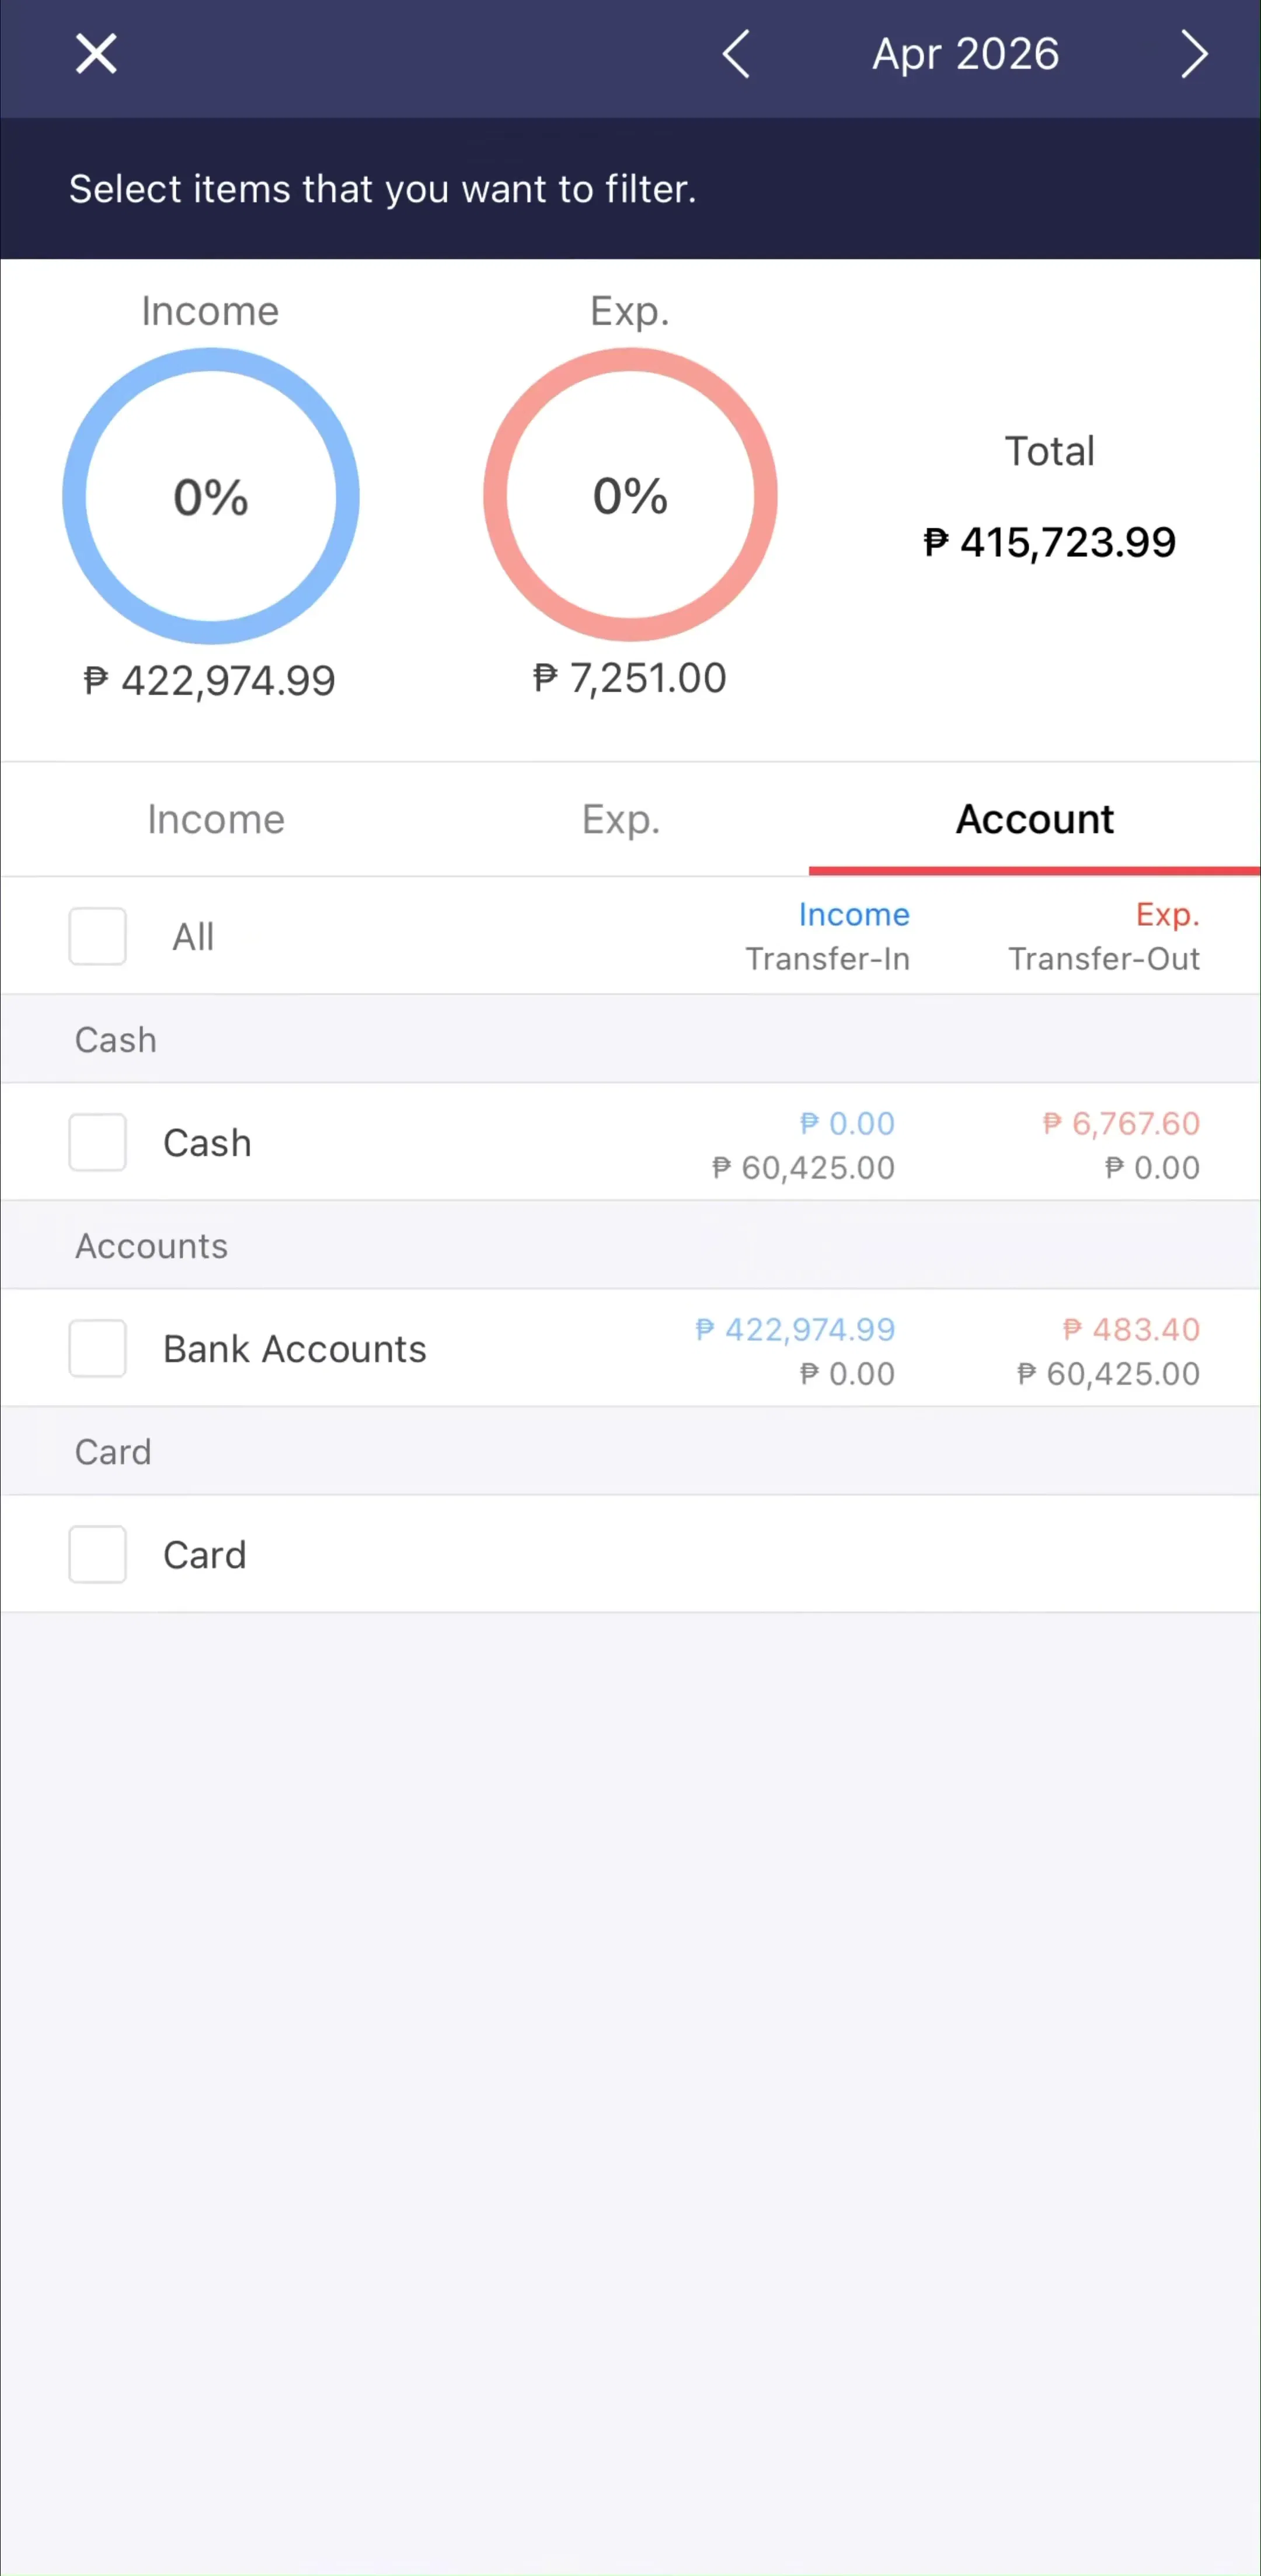Check the All accounts checkbox

tap(97, 936)
